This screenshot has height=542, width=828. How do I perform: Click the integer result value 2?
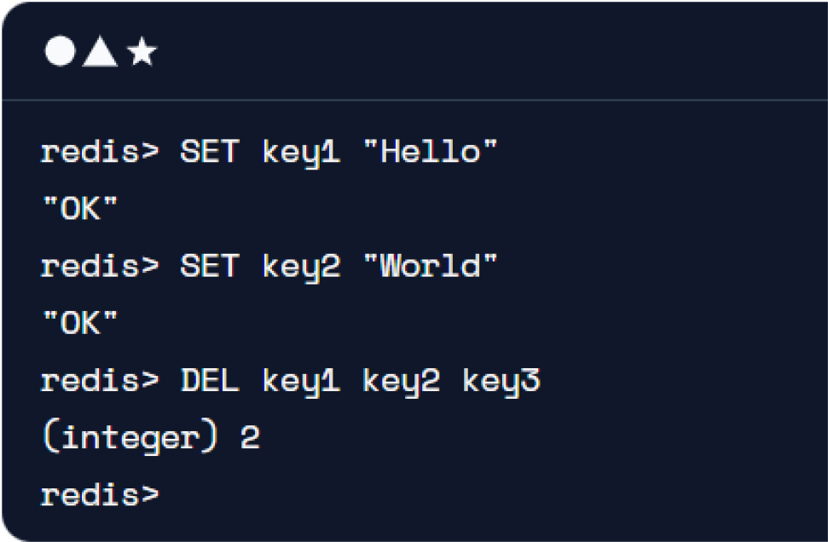click(251, 437)
